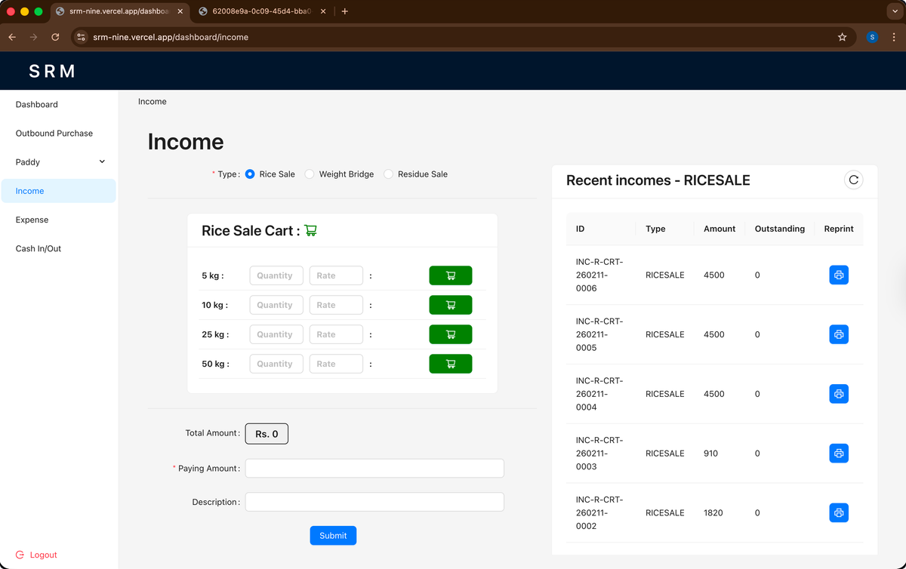Open the Income sidebar item
This screenshot has width=906, height=569.
[x=59, y=191]
